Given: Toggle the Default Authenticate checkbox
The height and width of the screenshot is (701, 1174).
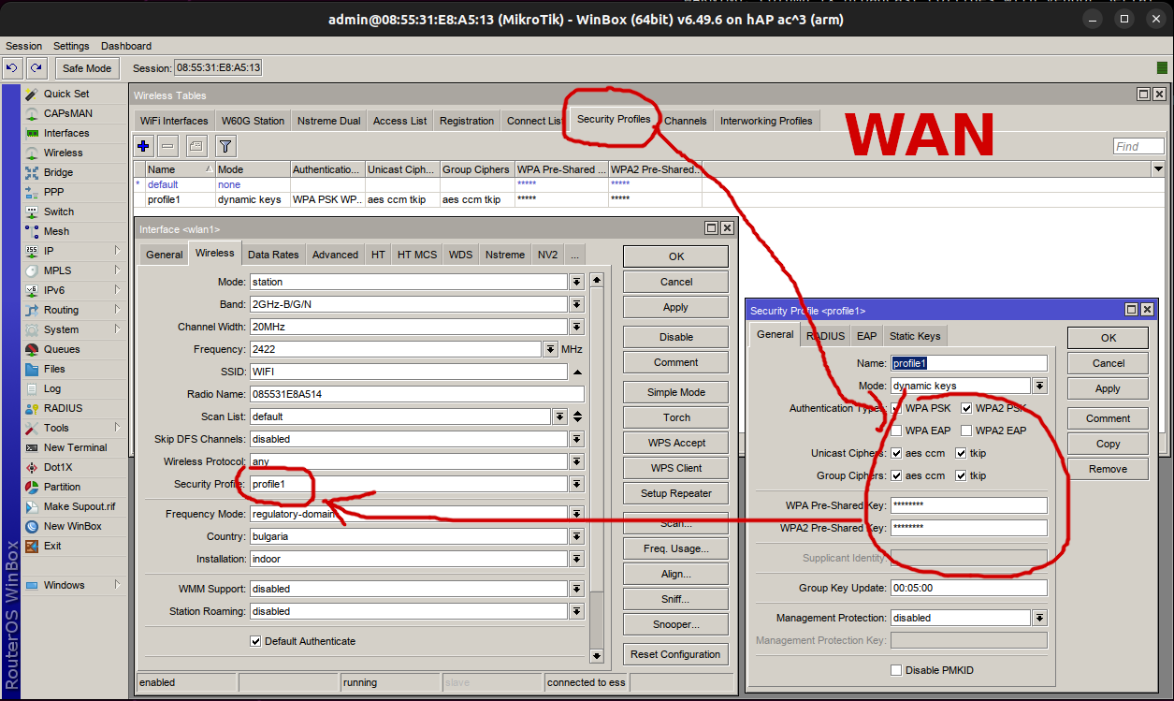Looking at the screenshot, I should (255, 641).
